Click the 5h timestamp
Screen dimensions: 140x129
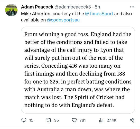tap(97, 7)
